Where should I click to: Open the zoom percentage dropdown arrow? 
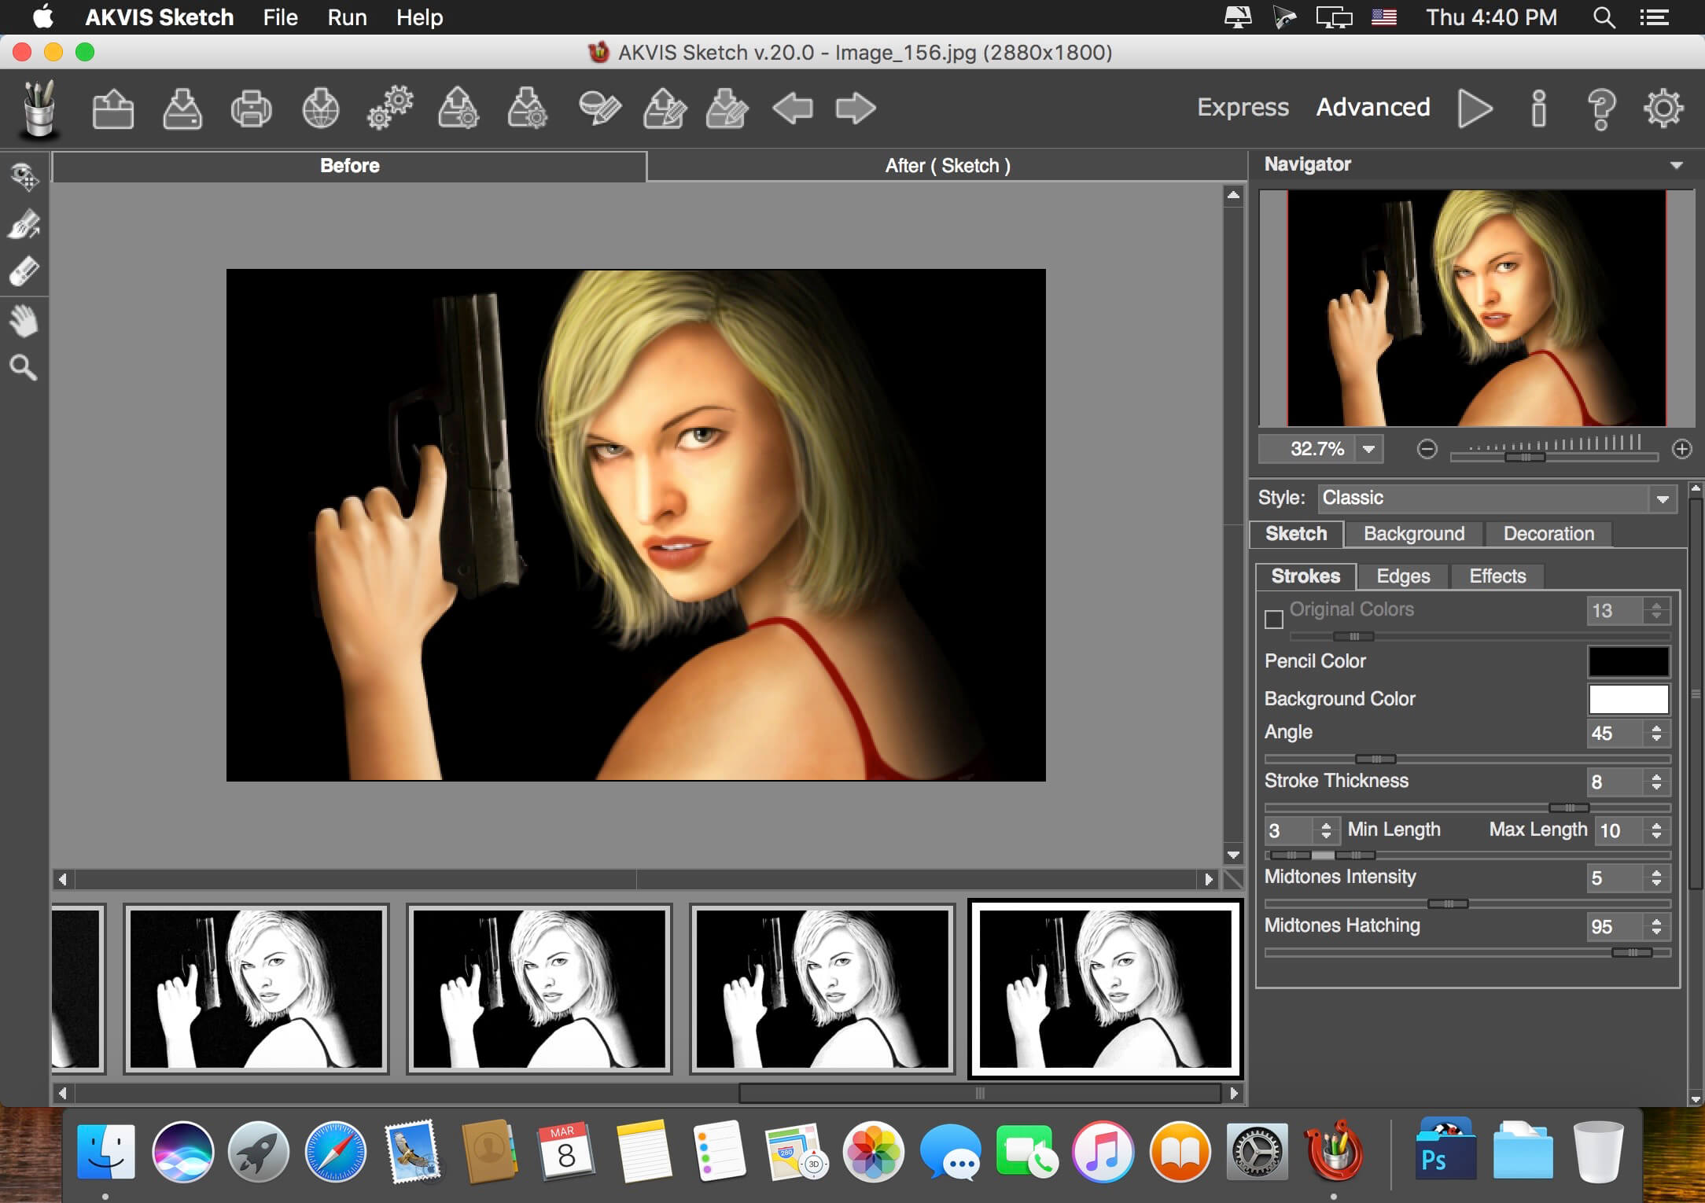tap(1369, 449)
